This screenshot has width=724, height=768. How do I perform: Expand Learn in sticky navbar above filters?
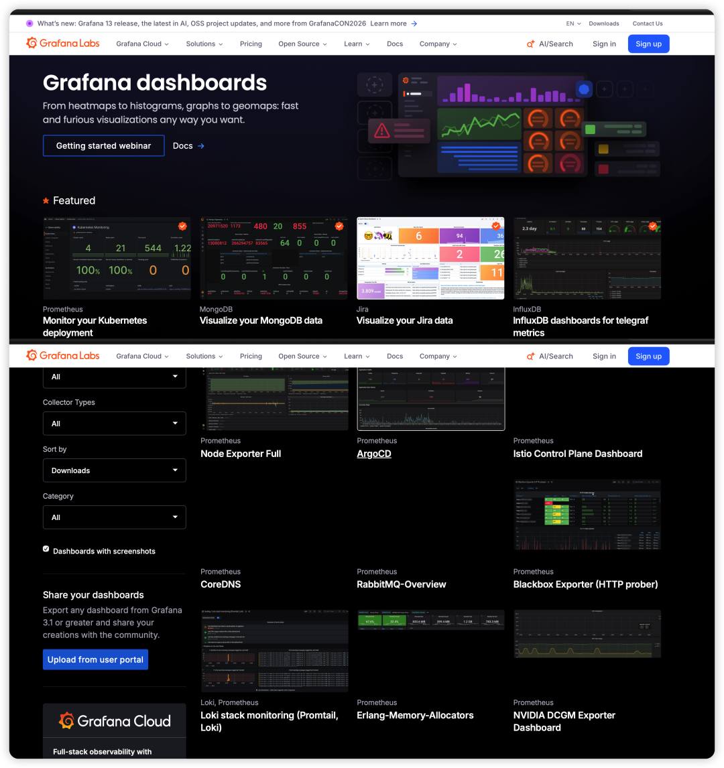(357, 356)
